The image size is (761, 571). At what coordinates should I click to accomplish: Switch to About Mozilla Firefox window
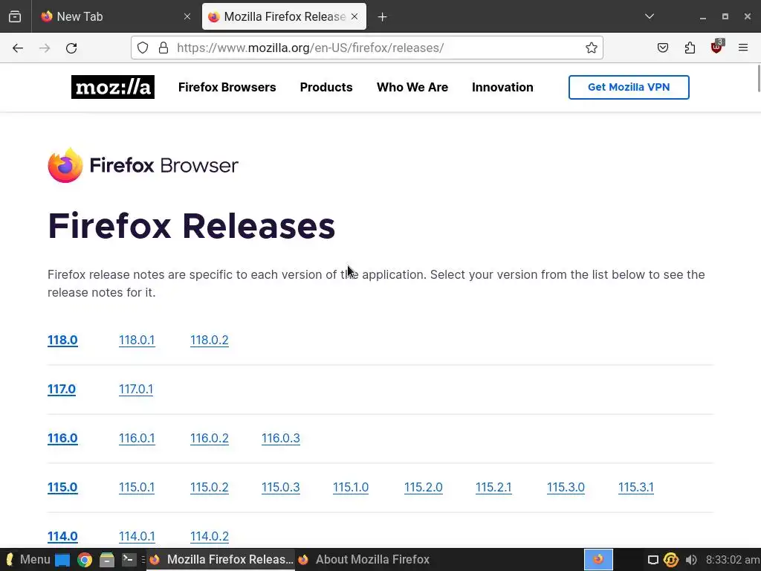[x=364, y=559]
